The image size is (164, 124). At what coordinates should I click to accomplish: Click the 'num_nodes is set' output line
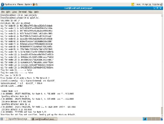[x=10, y=20]
